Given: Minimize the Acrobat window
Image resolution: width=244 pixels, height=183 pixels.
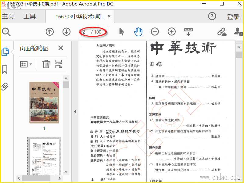Looking at the screenshot, I should point(204,4).
